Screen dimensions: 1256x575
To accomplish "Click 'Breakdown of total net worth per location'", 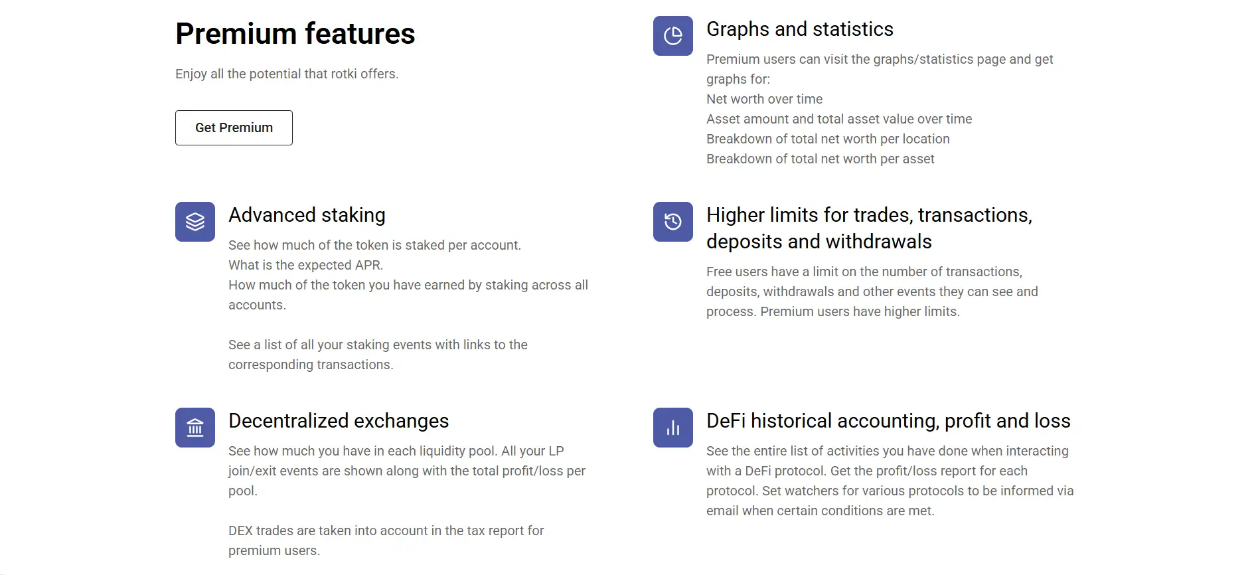I will pos(828,139).
